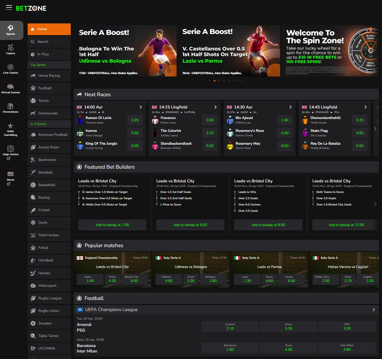The width and height of the screenshot is (382, 359).
Task: Select the Casino icon in the left sidebar
Action: 11,47
